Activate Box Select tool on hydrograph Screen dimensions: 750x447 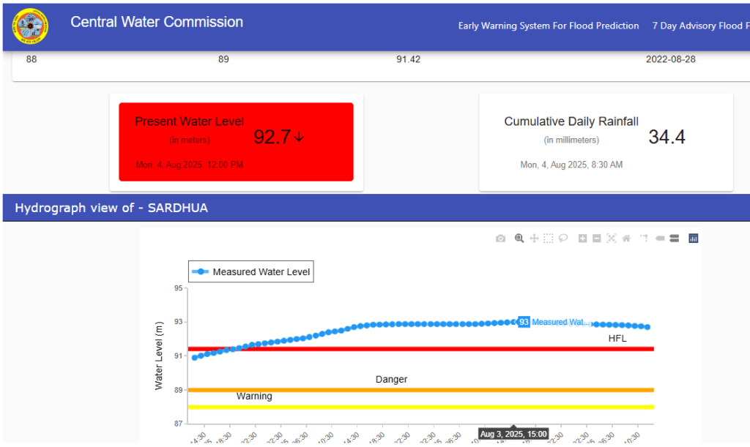click(549, 238)
